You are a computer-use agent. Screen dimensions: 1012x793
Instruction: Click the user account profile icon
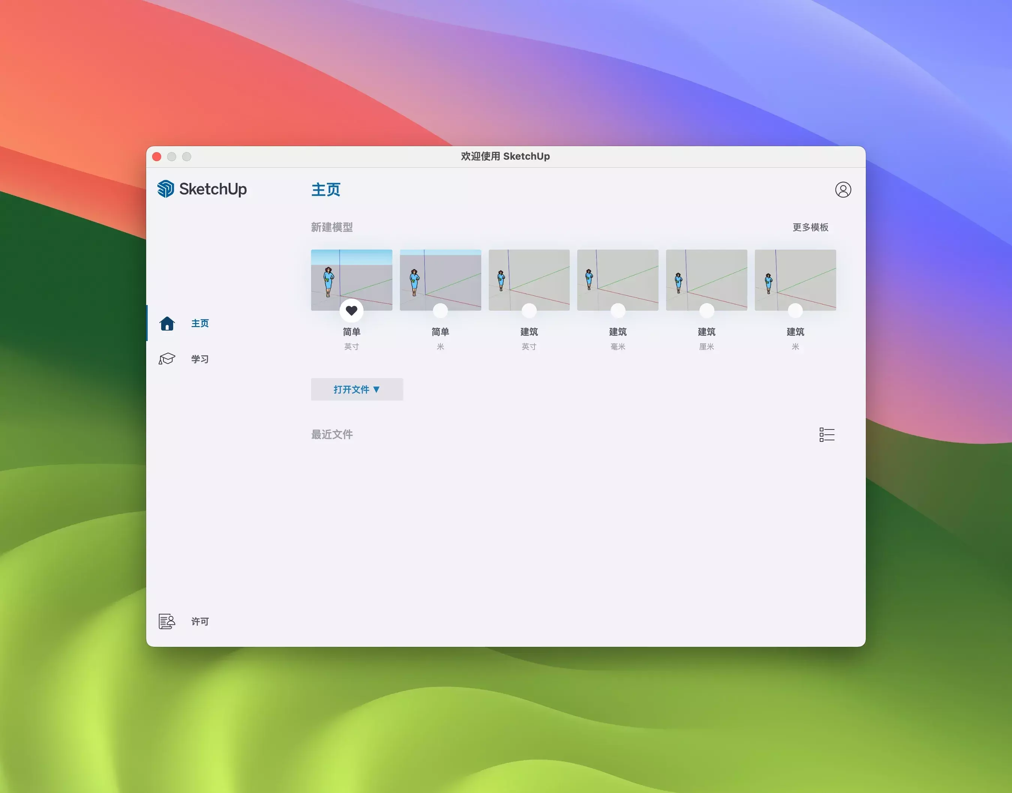(843, 189)
